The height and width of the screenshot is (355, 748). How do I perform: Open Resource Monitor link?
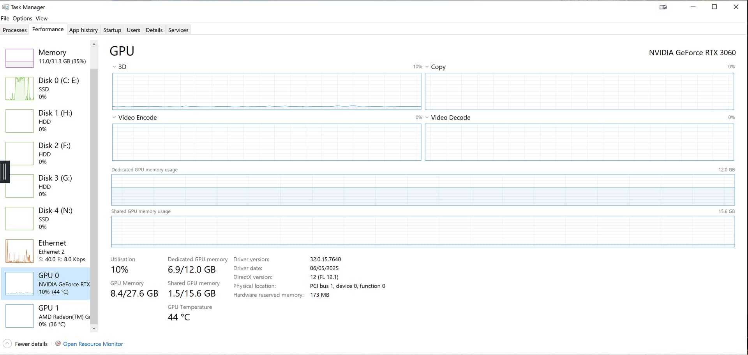[93, 344]
